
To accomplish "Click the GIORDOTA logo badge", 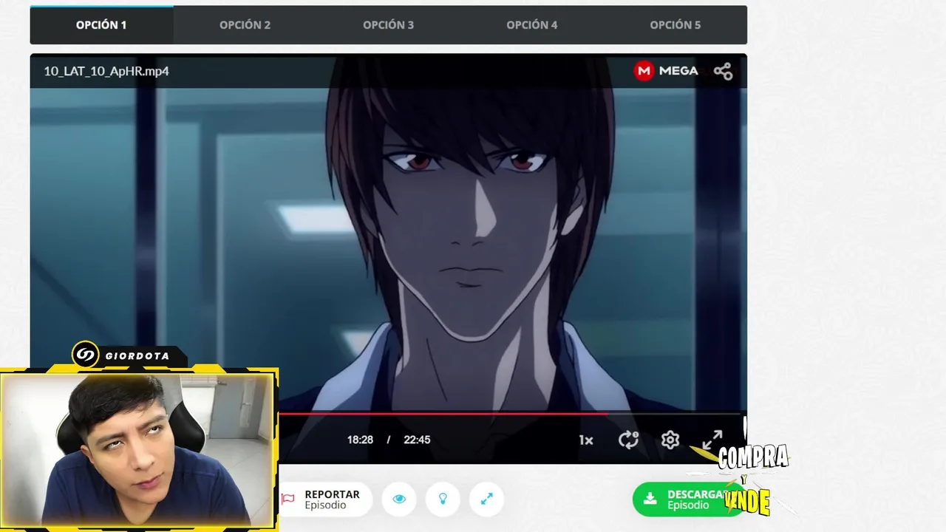I will pyautogui.click(x=129, y=355).
